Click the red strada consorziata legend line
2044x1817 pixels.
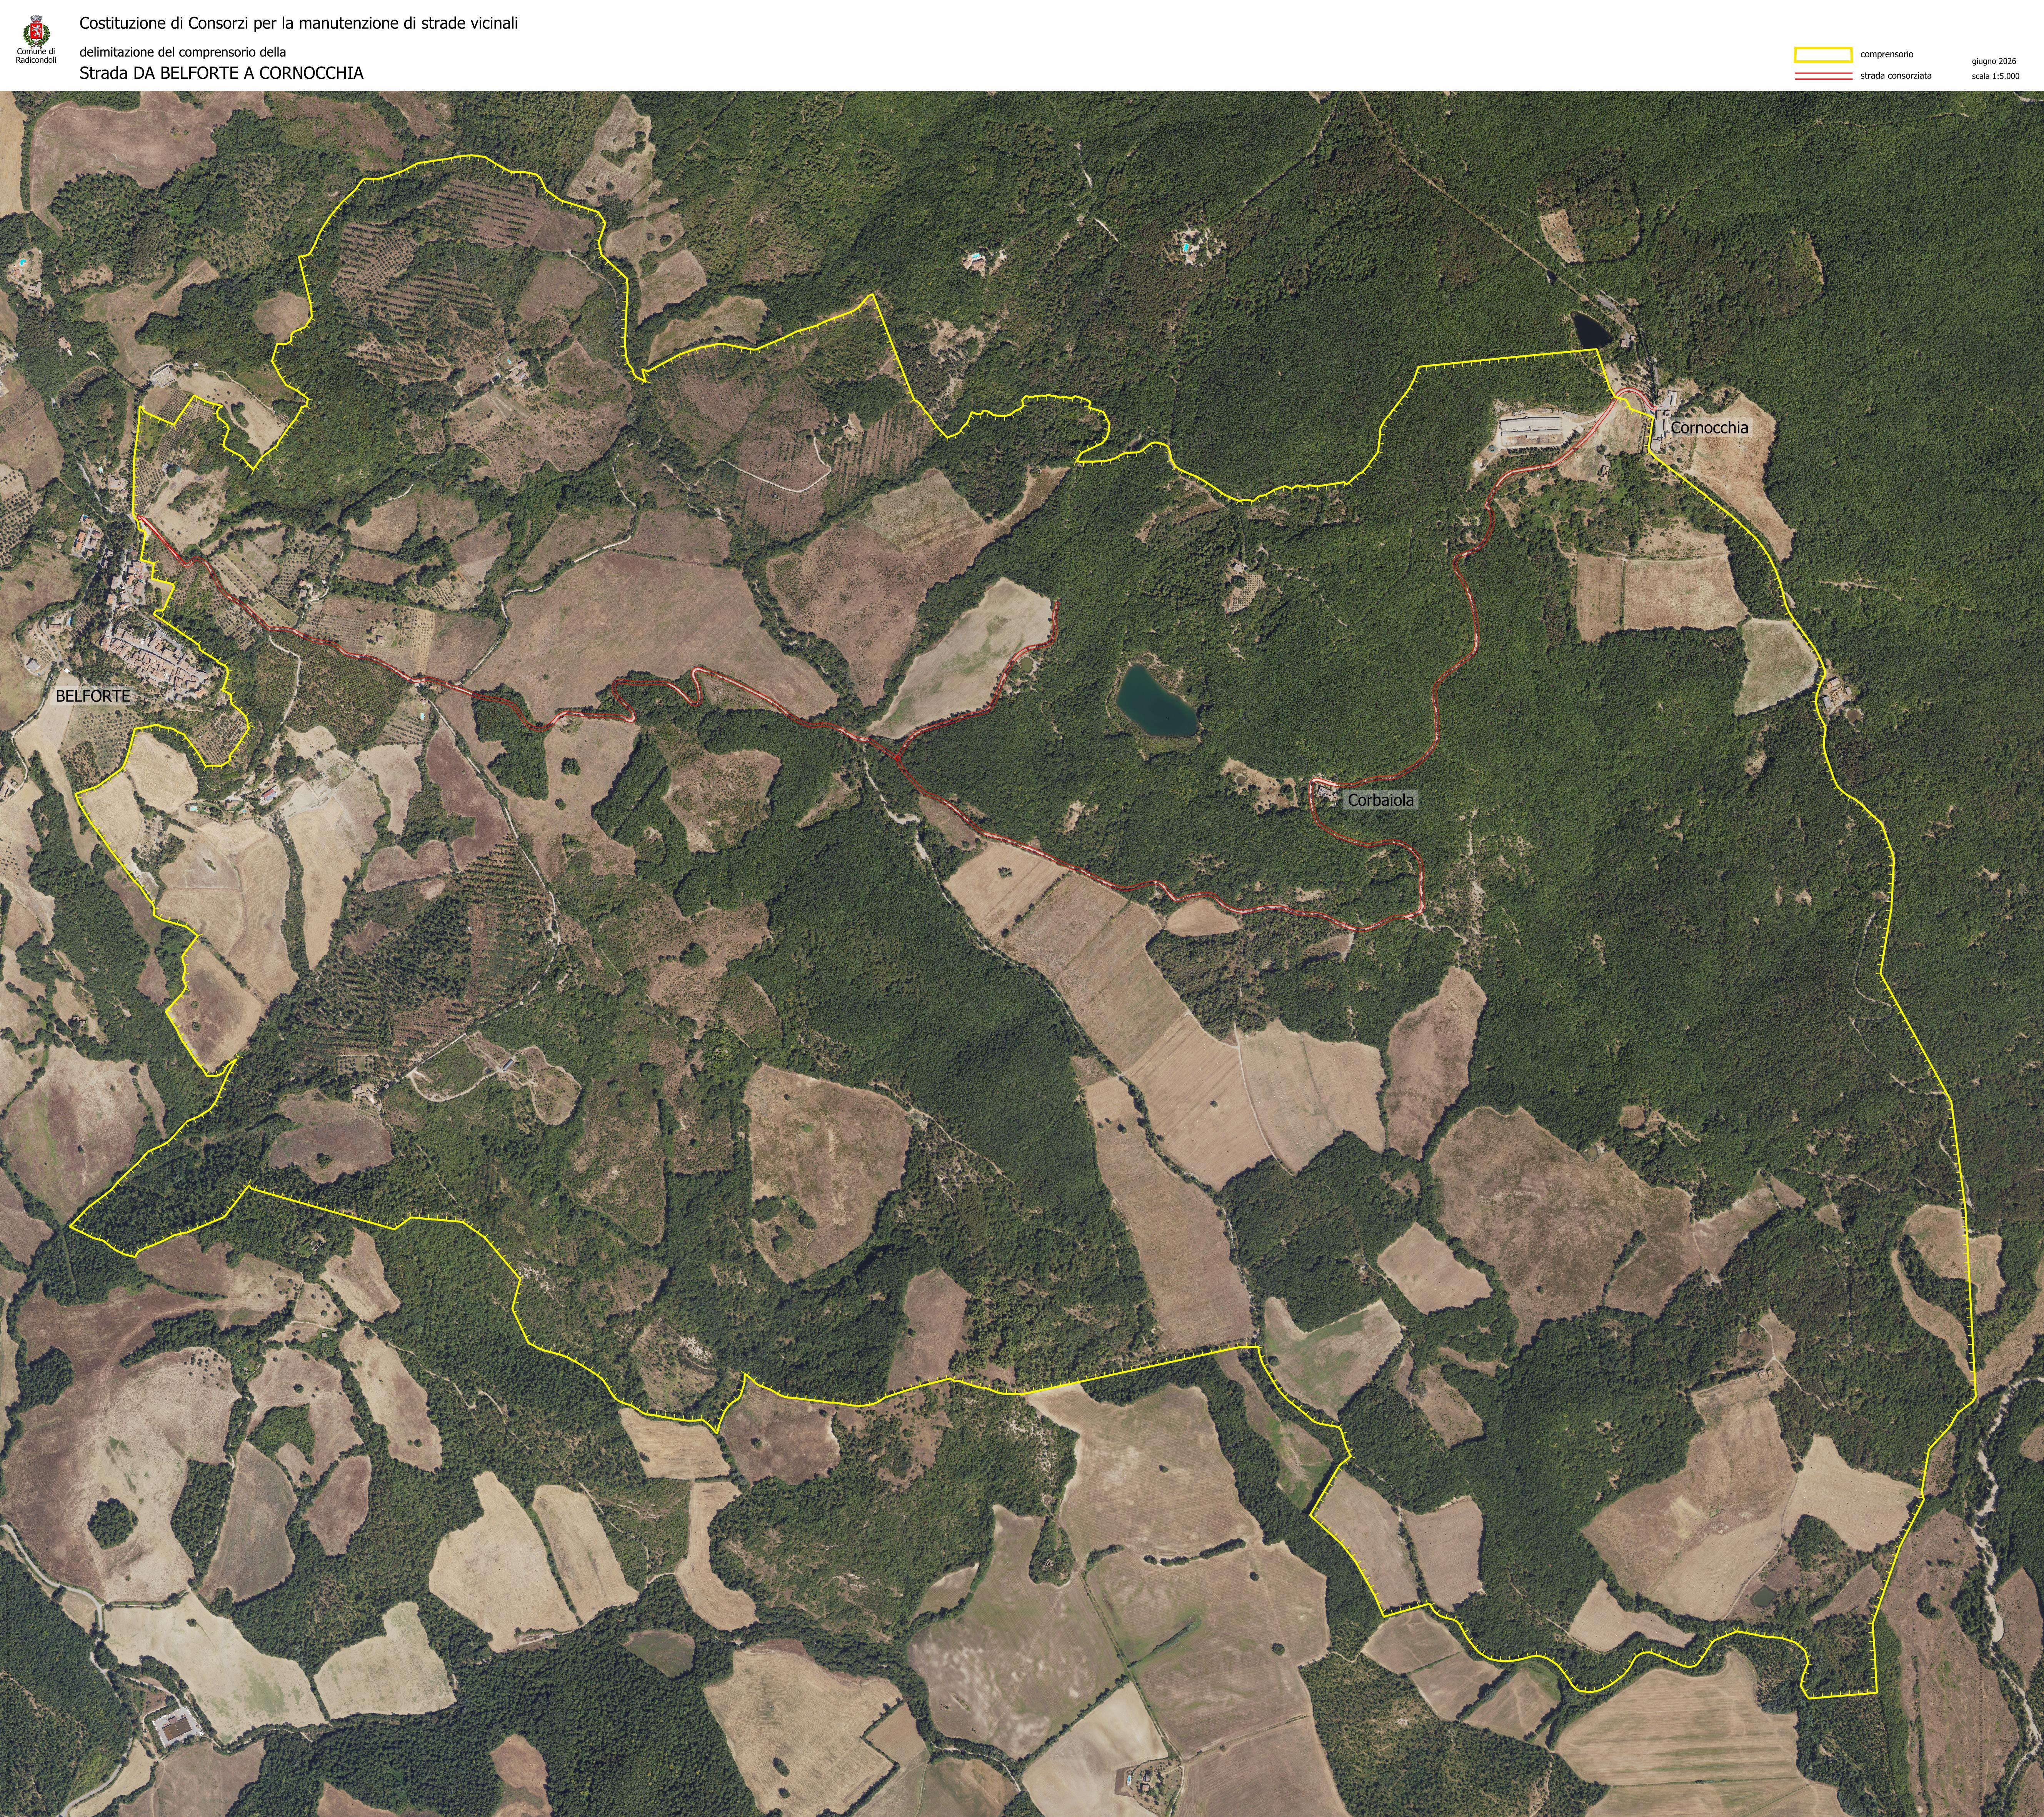tap(1824, 76)
